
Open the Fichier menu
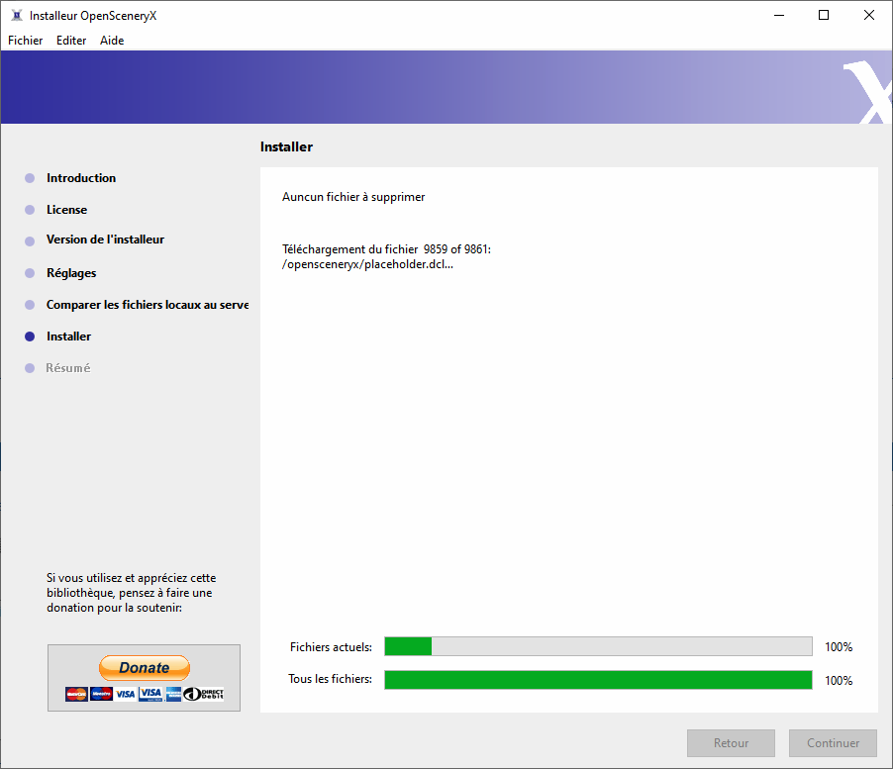tap(25, 41)
